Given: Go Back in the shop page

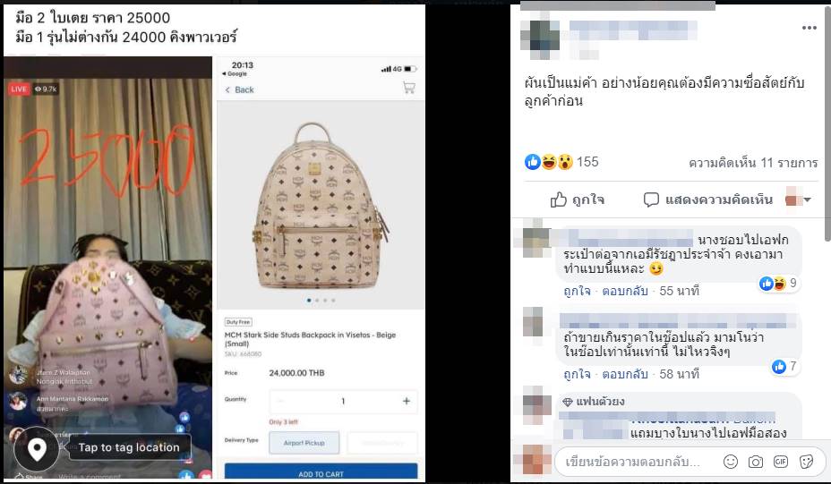Looking at the screenshot, I should (x=240, y=90).
